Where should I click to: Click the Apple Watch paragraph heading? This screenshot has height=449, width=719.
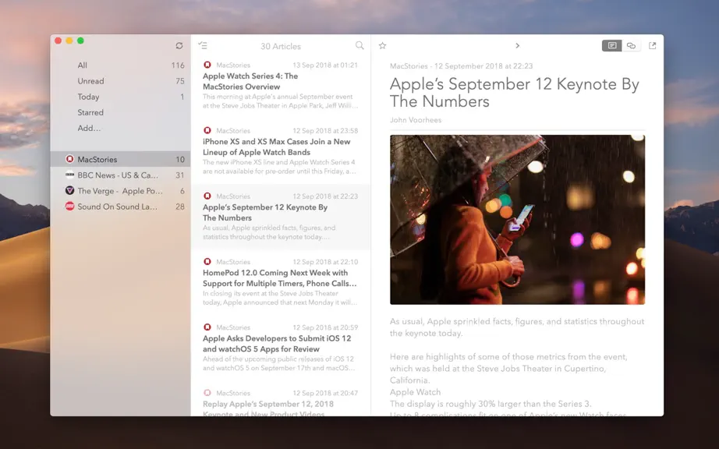point(416,392)
